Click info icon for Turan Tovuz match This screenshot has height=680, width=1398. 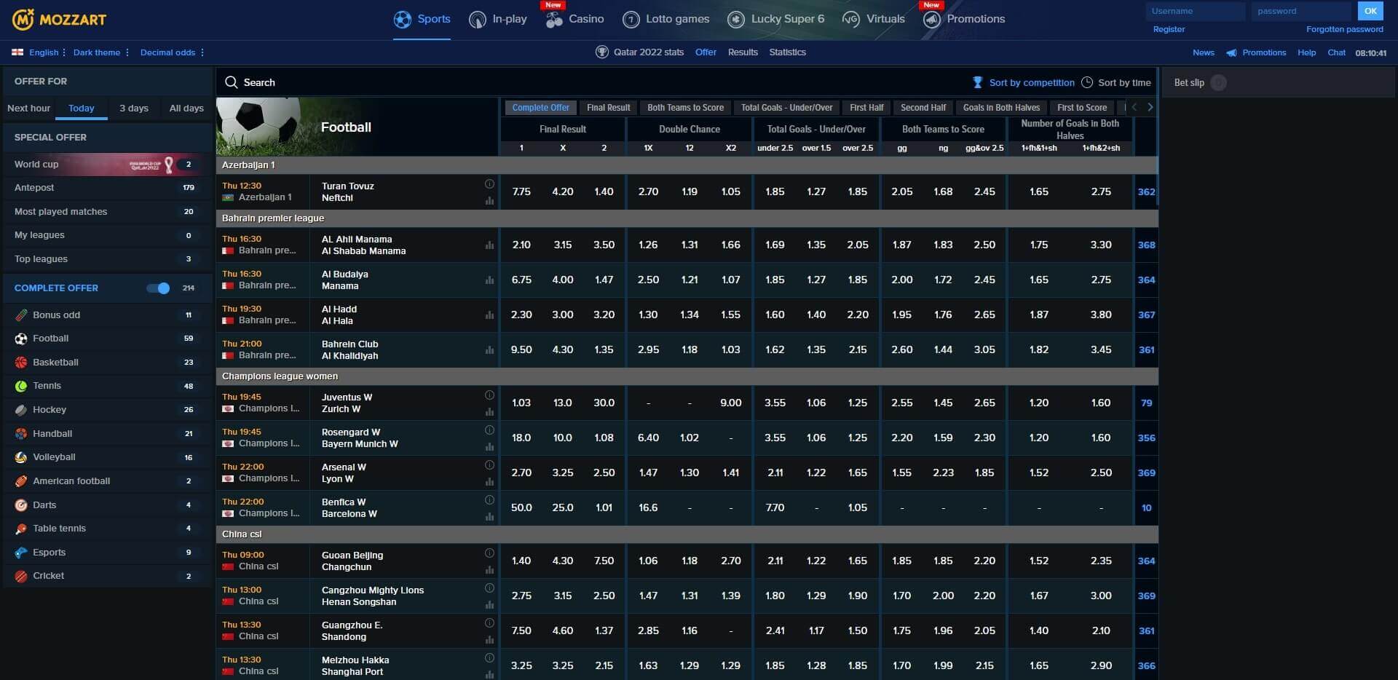[489, 184]
